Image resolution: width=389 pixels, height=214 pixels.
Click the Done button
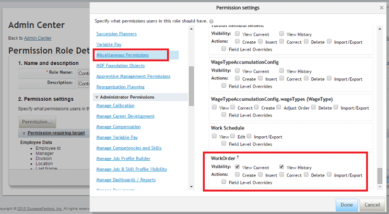pos(347,205)
